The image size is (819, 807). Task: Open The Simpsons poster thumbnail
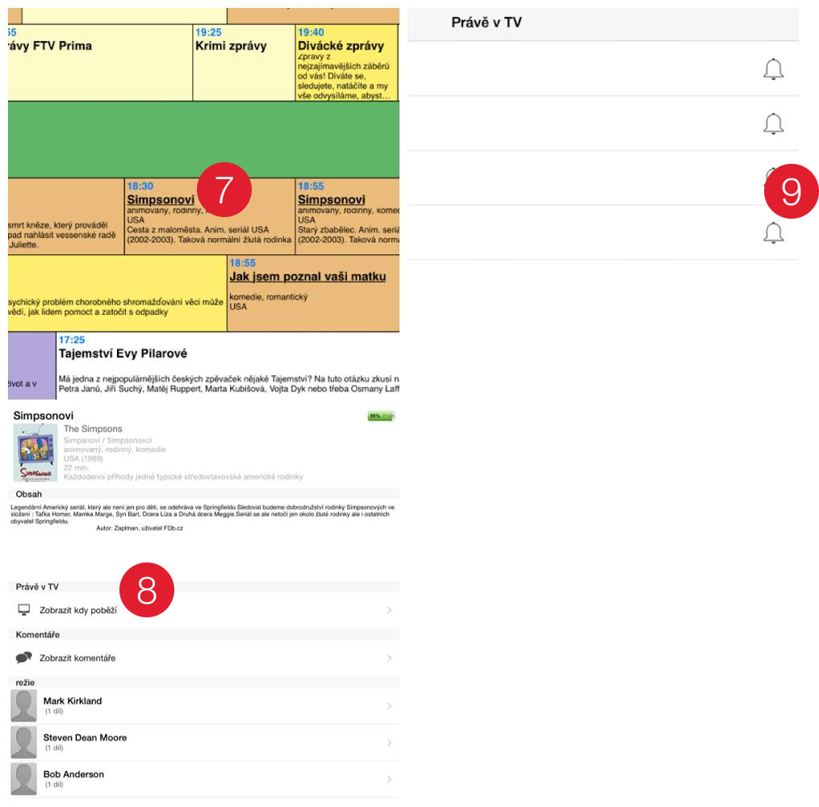click(x=36, y=452)
